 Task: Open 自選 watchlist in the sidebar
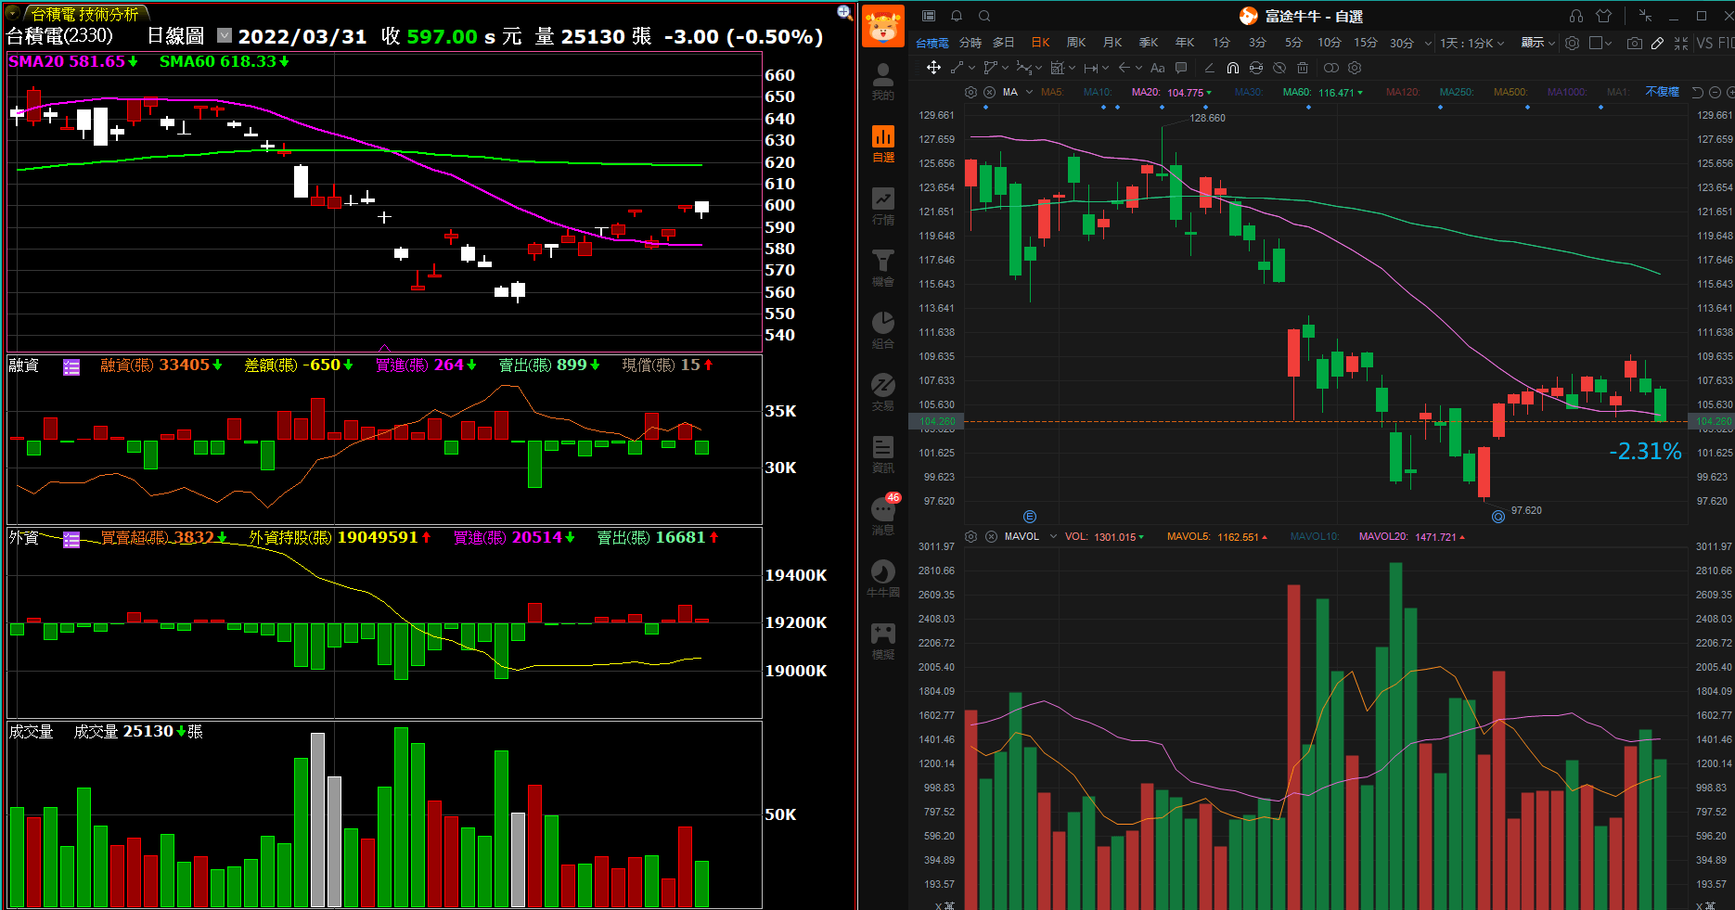[x=882, y=144]
